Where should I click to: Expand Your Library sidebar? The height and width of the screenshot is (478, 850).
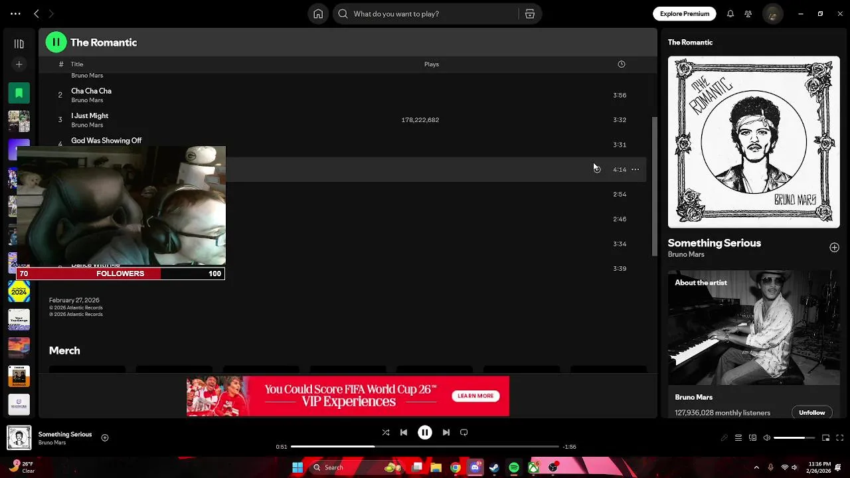point(19,44)
